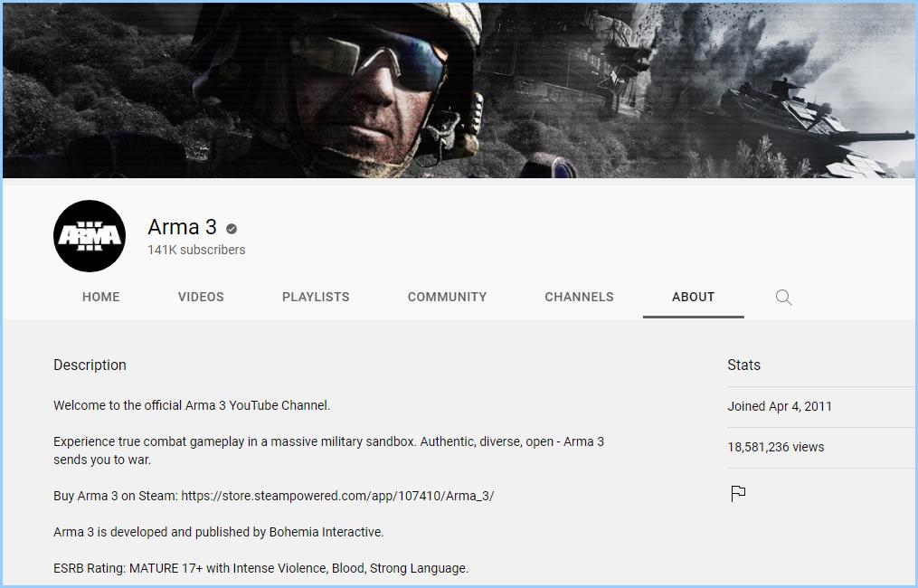Click the Joined Apr 4, 2011 text
Viewport: 918px width, 588px height.
coord(780,406)
